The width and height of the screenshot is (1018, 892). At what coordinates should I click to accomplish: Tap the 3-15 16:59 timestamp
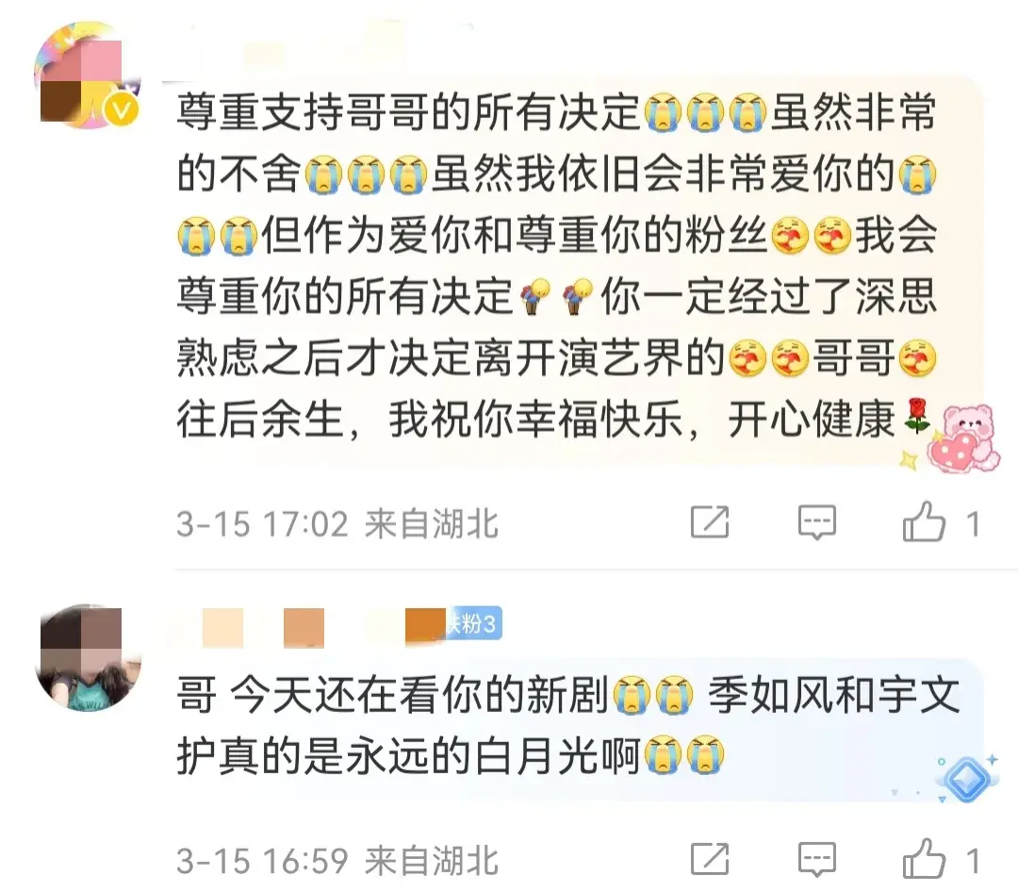pyautogui.click(x=262, y=861)
